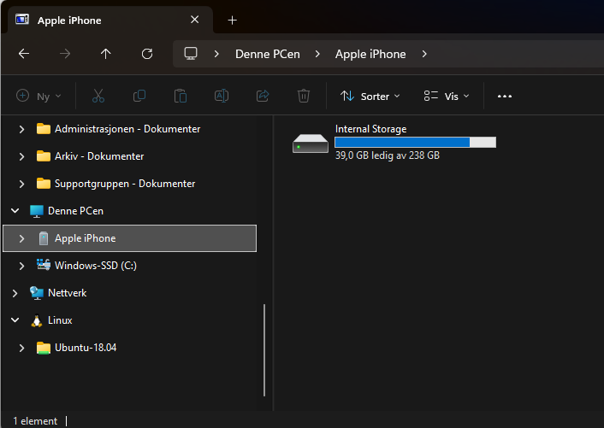Select the Apple iPhone tab title
Image resolution: width=604 pixels, height=428 pixels.
[x=69, y=21]
